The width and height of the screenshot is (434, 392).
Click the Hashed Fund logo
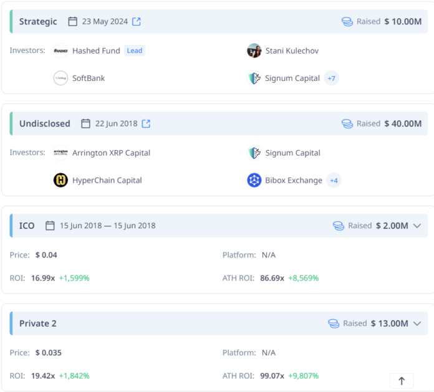[60, 51]
